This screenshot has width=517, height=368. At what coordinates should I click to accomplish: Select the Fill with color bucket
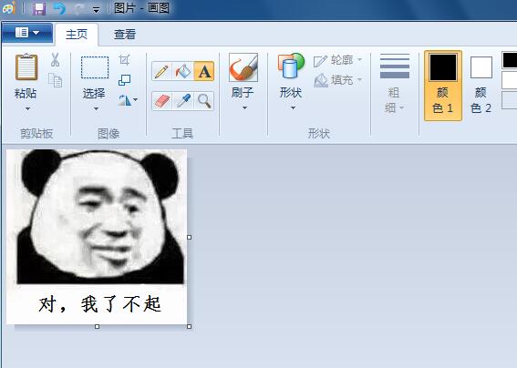tap(183, 71)
